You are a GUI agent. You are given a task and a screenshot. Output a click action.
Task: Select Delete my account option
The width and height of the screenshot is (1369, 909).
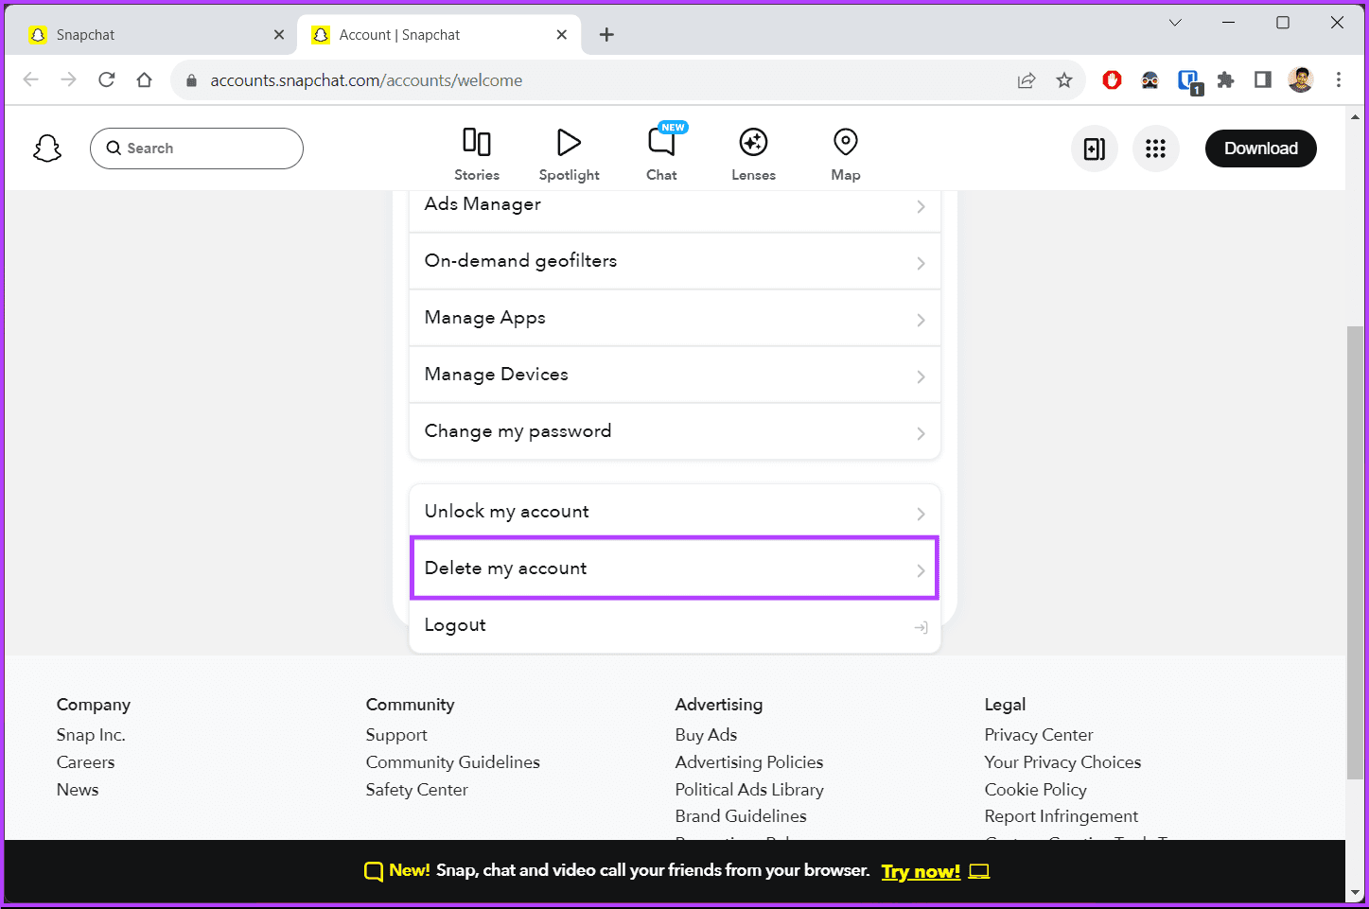point(675,568)
